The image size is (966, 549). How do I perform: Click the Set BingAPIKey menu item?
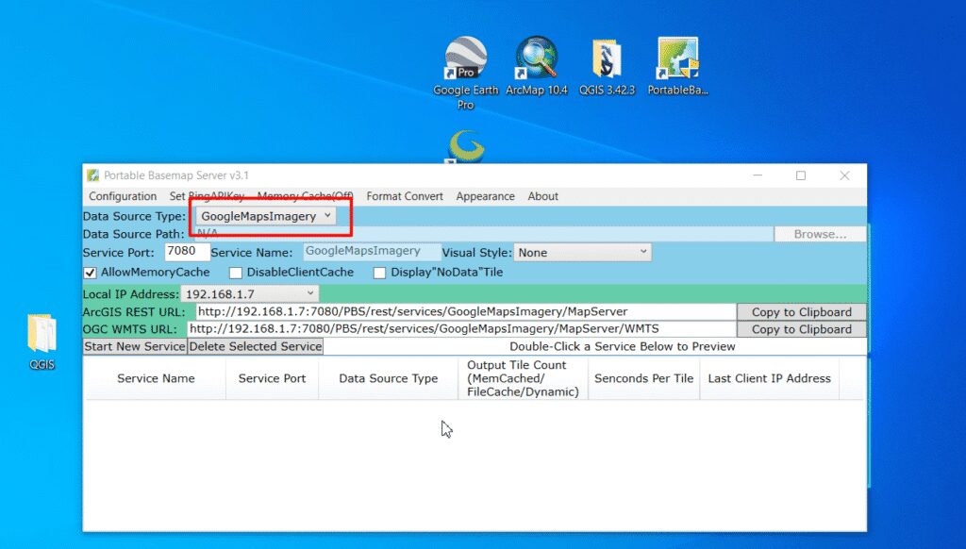207,196
